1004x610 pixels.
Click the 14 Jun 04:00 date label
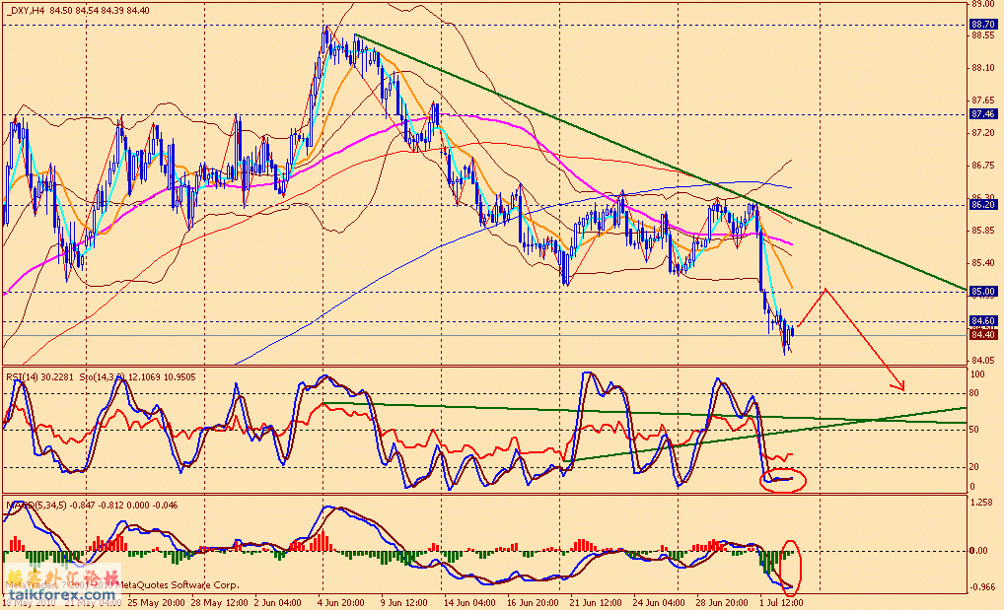(x=469, y=602)
